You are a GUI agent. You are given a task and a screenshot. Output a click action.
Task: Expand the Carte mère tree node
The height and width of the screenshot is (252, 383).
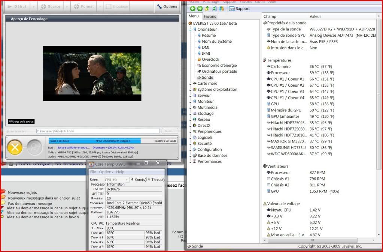[191, 83]
